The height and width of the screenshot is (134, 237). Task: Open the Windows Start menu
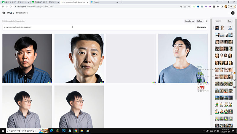tap(3, 130)
